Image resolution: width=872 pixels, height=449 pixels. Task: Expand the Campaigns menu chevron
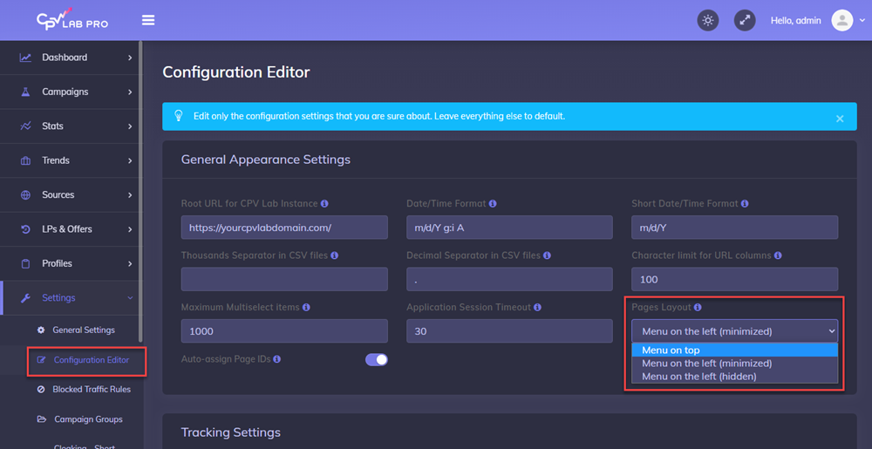[130, 92]
